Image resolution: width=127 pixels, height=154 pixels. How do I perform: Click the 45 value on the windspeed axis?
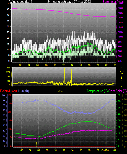click(8, 9)
